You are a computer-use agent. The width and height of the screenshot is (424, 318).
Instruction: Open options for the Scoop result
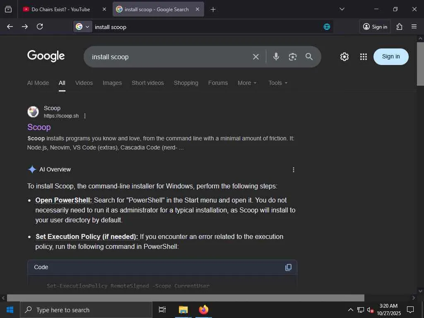pos(85,116)
